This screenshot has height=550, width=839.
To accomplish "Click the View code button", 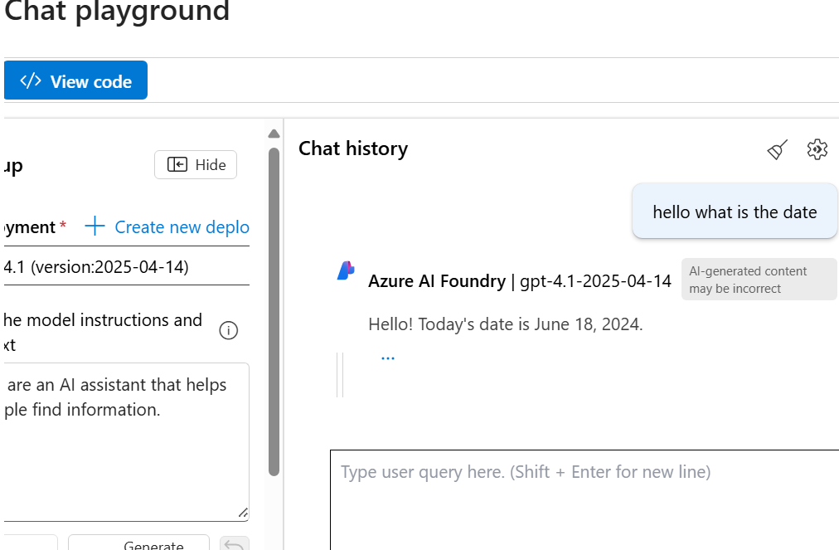I will coord(75,80).
